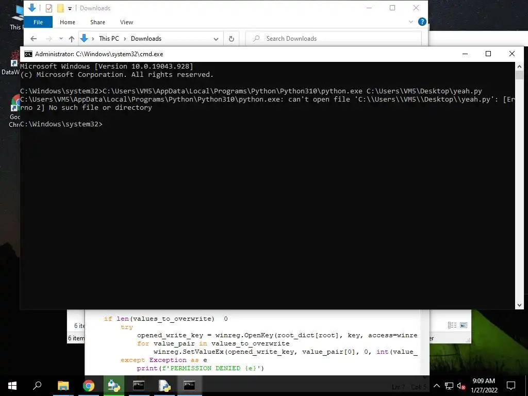Switch to Python file taskbar icon

tap(164, 386)
